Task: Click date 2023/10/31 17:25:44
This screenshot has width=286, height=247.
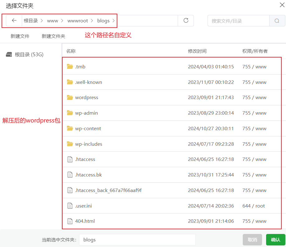Action: 211,175
